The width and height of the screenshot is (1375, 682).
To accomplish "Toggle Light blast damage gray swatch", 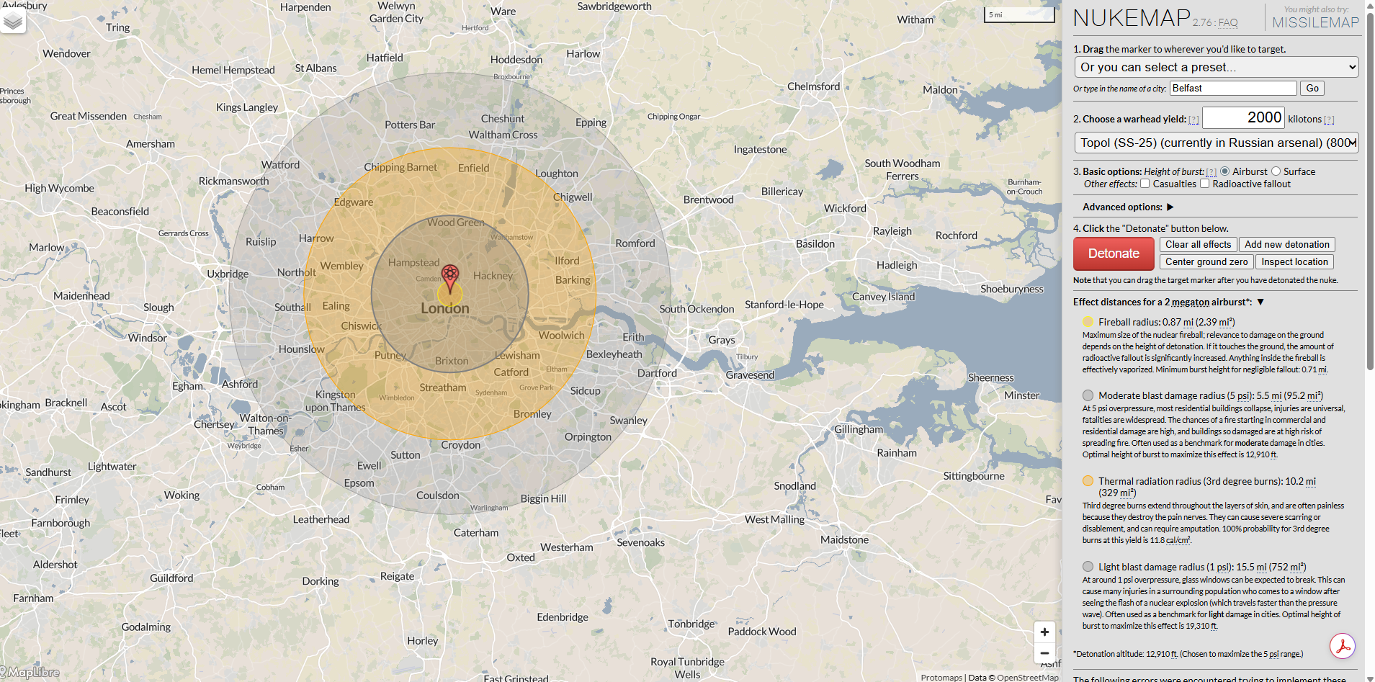I will [1088, 567].
